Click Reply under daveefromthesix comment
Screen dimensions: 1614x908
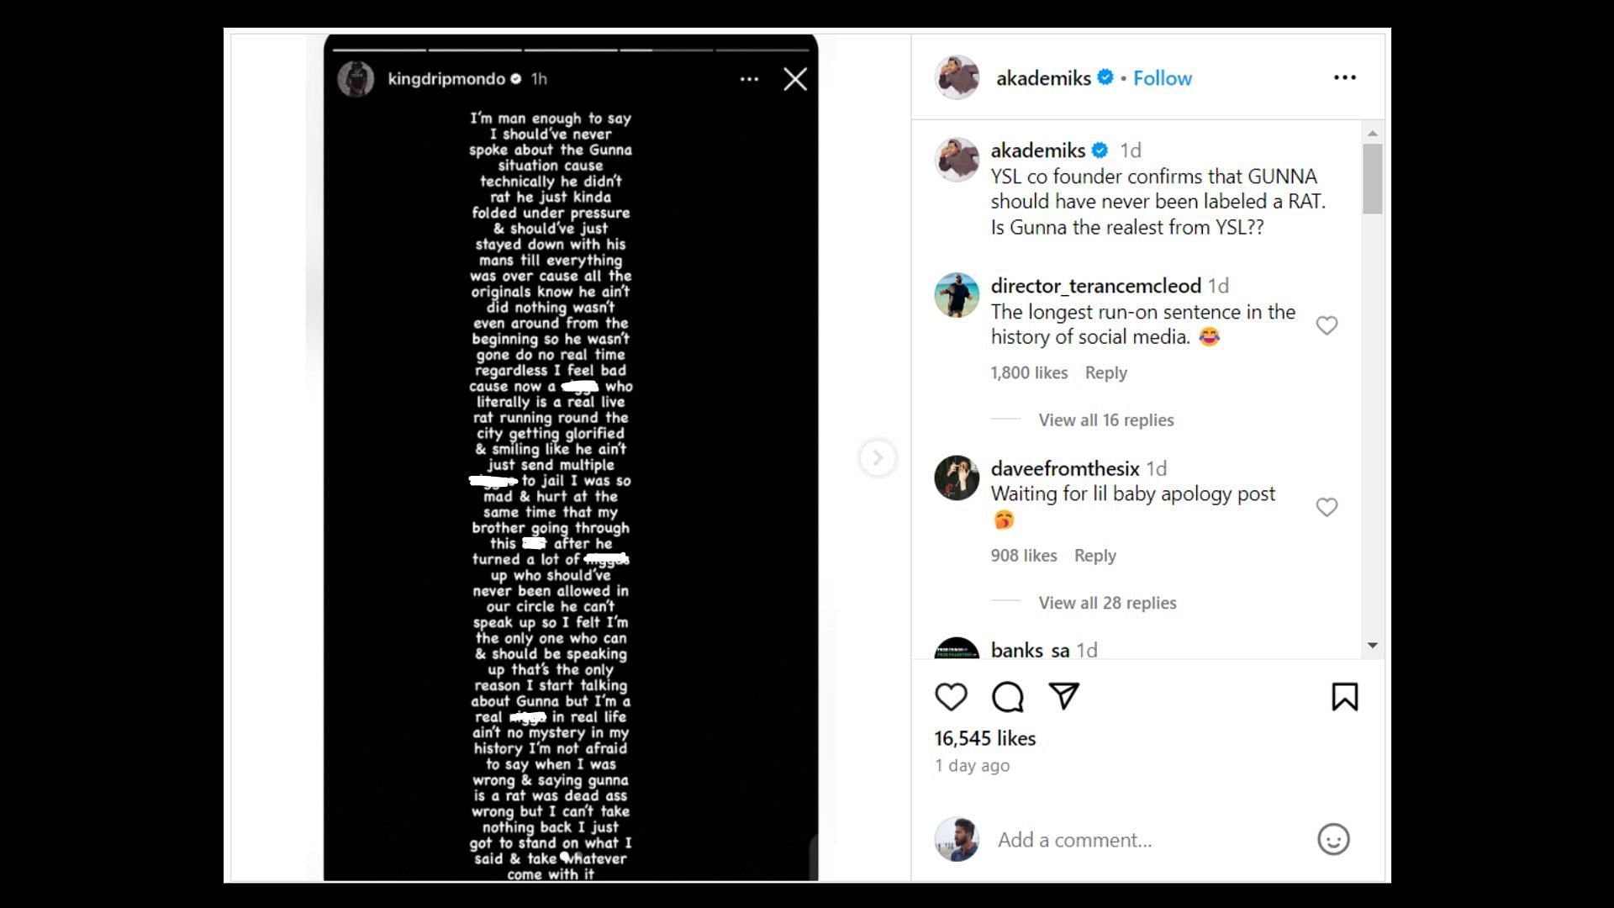click(x=1094, y=554)
